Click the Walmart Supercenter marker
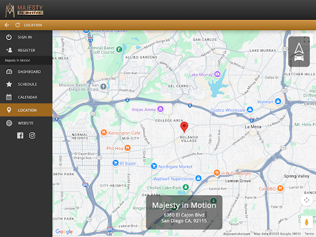Screen dimensions: 316x237 coord(198,178)
